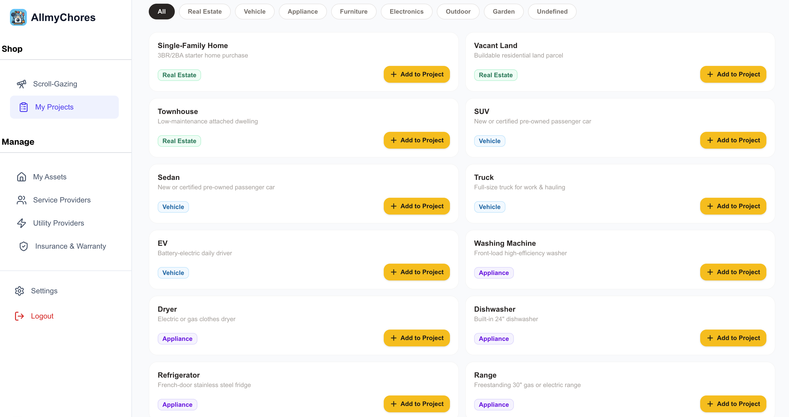Click plus icon on Truck card
This screenshot has width=789, height=417.
[x=710, y=206]
